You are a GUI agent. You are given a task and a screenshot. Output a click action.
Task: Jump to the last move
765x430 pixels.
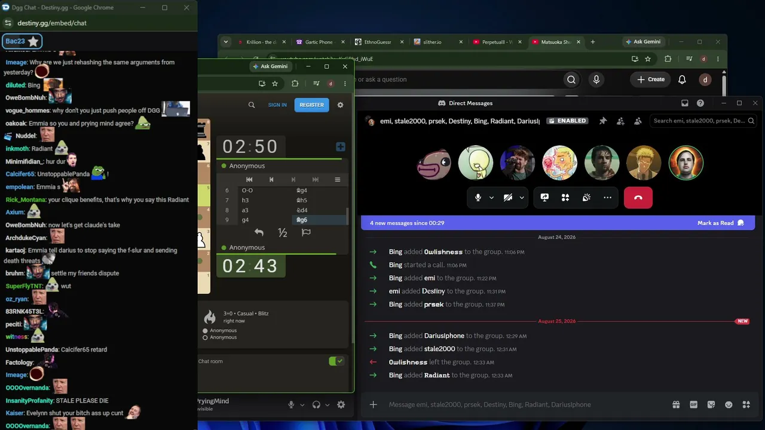[x=316, y=179]
